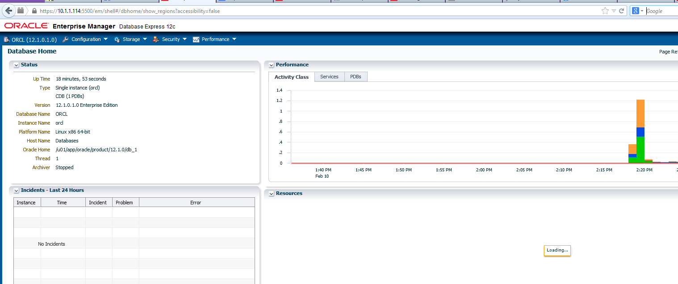Viewport: 678px width, 284px height.
Task: Click the site identity icon beside the back button
Action: click(x=21, y=11)
